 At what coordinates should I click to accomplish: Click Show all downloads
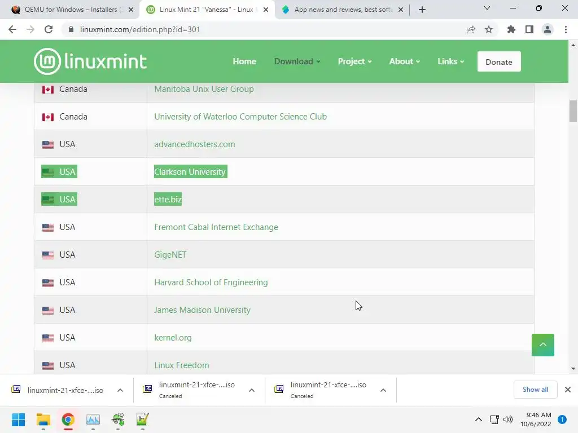point(535,390)
